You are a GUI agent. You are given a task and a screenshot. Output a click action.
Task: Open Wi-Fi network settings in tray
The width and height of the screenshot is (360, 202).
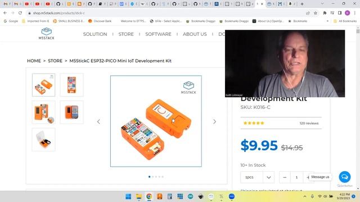point(319,196)
